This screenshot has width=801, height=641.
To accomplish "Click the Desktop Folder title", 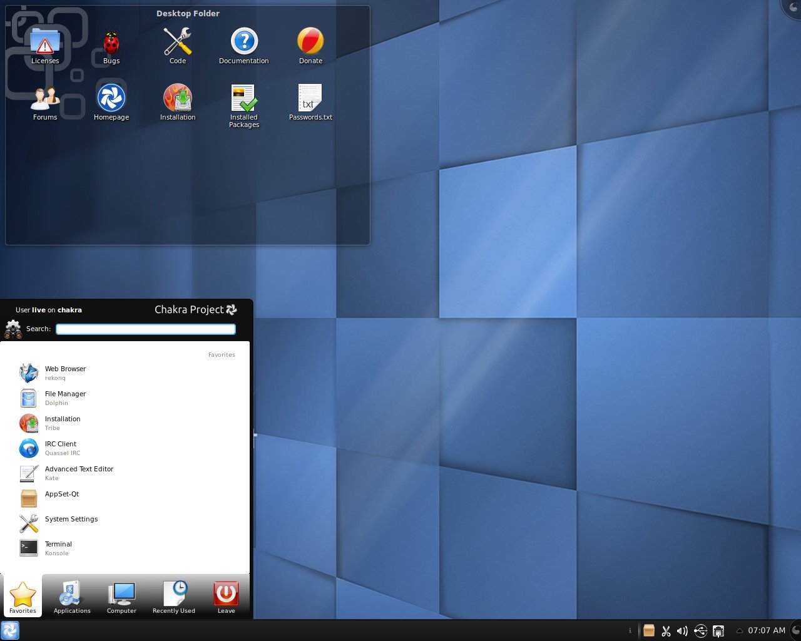I will 188,13.
